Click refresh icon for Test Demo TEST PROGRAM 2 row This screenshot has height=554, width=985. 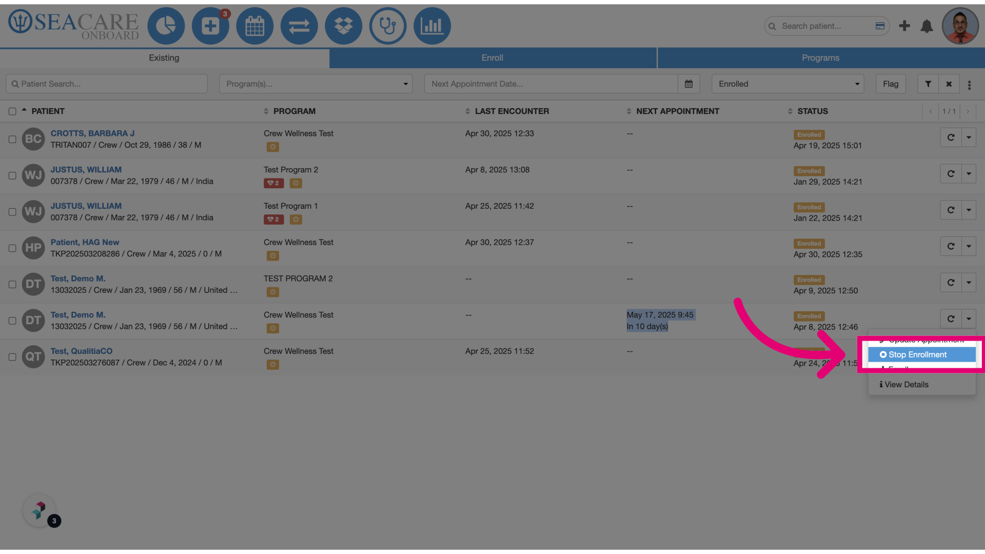tap(951, 283)
